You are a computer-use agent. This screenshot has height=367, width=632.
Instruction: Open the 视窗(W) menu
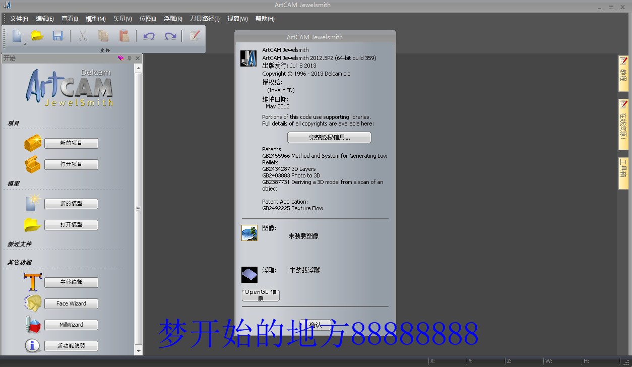point(237,19)
